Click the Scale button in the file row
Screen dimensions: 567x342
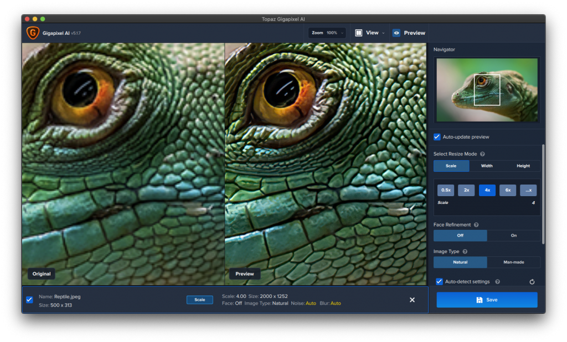[199, 300]
